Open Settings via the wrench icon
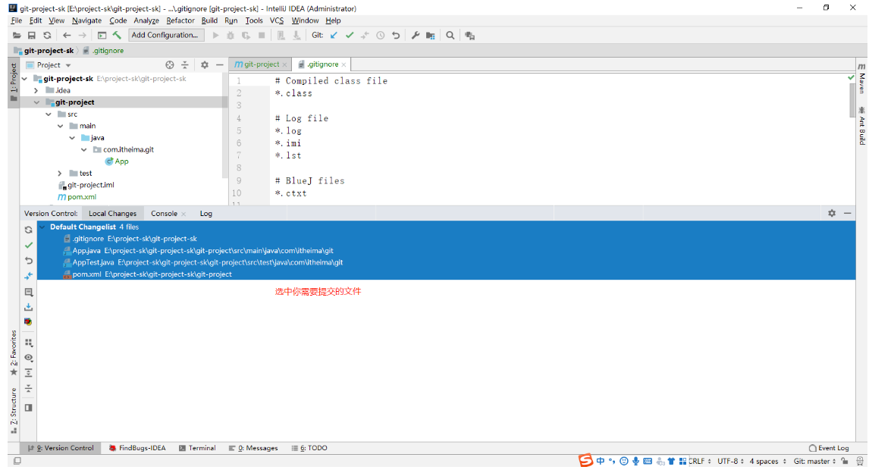 click(415, 36)
